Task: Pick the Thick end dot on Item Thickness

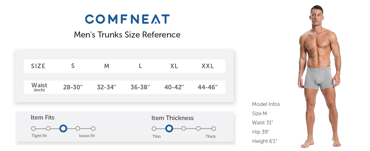Action: [214, 129]
